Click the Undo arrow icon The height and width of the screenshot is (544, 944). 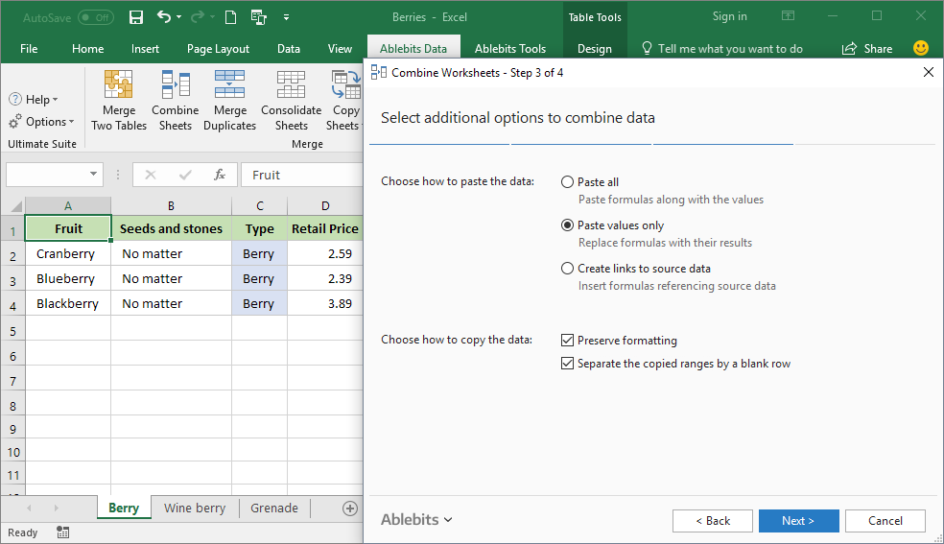coord(164,17)
